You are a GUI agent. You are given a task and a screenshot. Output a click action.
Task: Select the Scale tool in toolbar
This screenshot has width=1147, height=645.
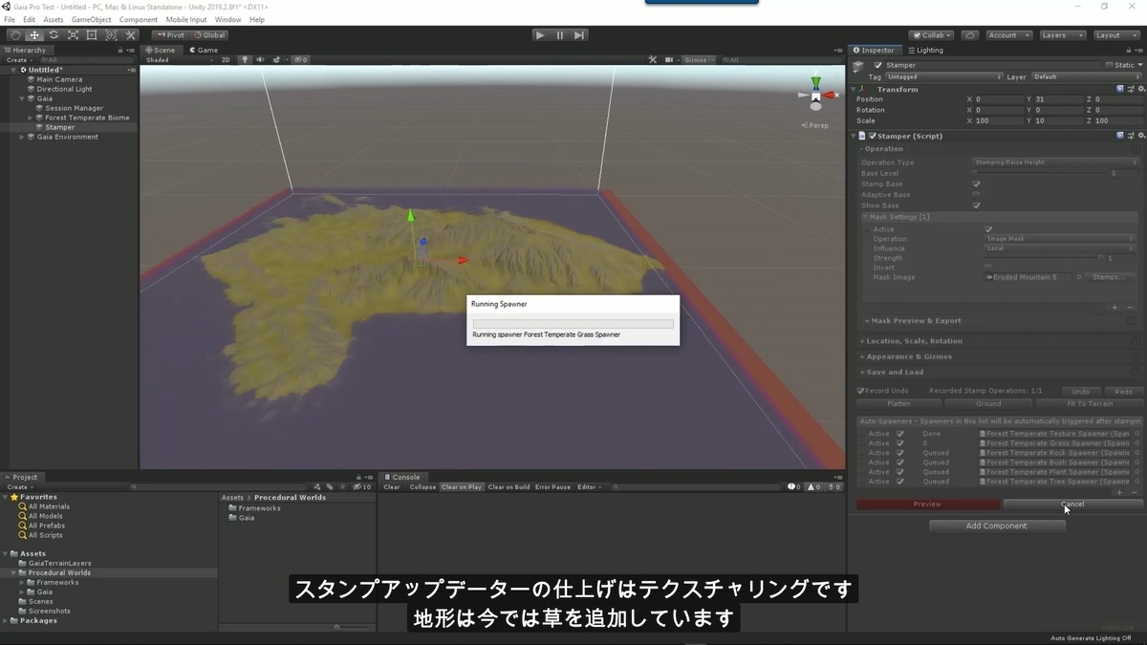pos(73,35)
